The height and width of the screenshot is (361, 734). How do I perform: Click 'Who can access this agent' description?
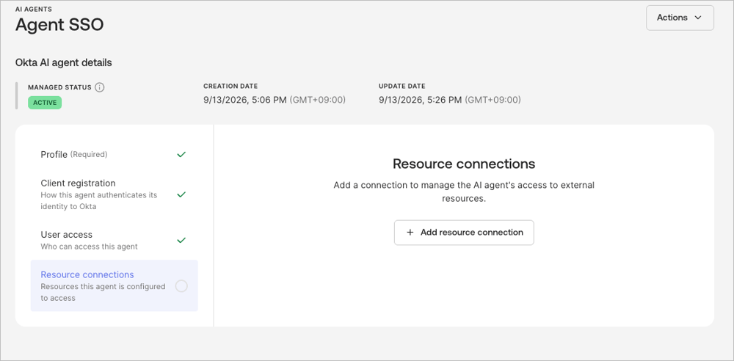tap(89, 247)
